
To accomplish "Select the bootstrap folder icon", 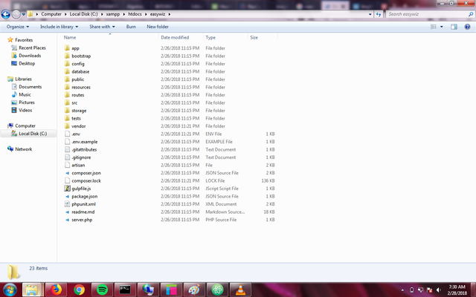I will pyautogui.click(x=67, y=56).
